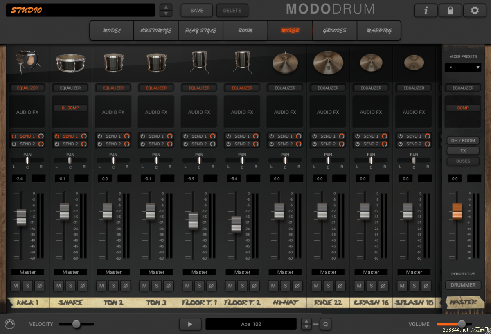Show OH / ROOM channels
Viewport: 491px width, 334px height.
tap(463, 140)
